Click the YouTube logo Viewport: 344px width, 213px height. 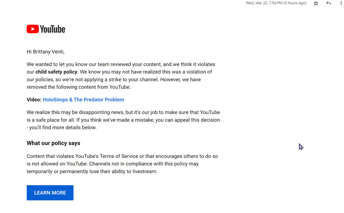point(46,29)
